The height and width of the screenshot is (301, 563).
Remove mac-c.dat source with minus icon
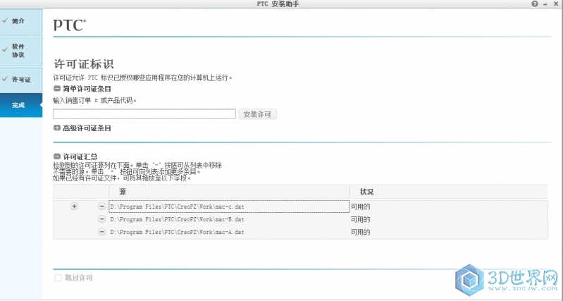pos(102,206)
